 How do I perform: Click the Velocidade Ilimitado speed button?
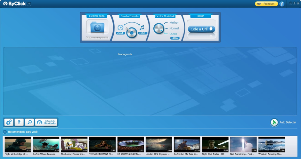46,122
